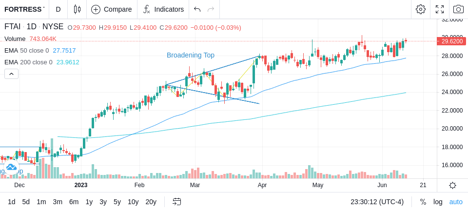Toggle percent scale
This screenshot has width=468, height=211.
tap(423, 202)
